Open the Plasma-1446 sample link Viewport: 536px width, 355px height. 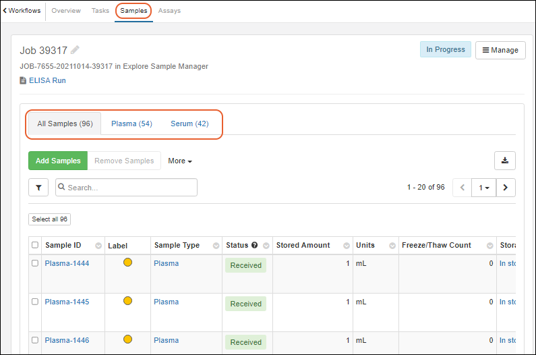[67, 340]
